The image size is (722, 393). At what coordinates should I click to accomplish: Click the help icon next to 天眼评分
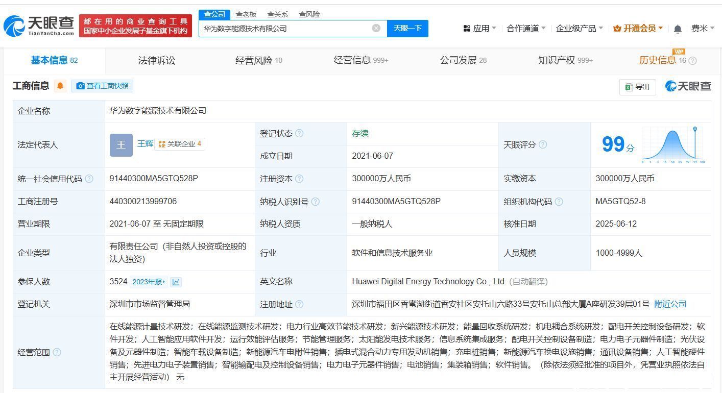pos(543,145)
